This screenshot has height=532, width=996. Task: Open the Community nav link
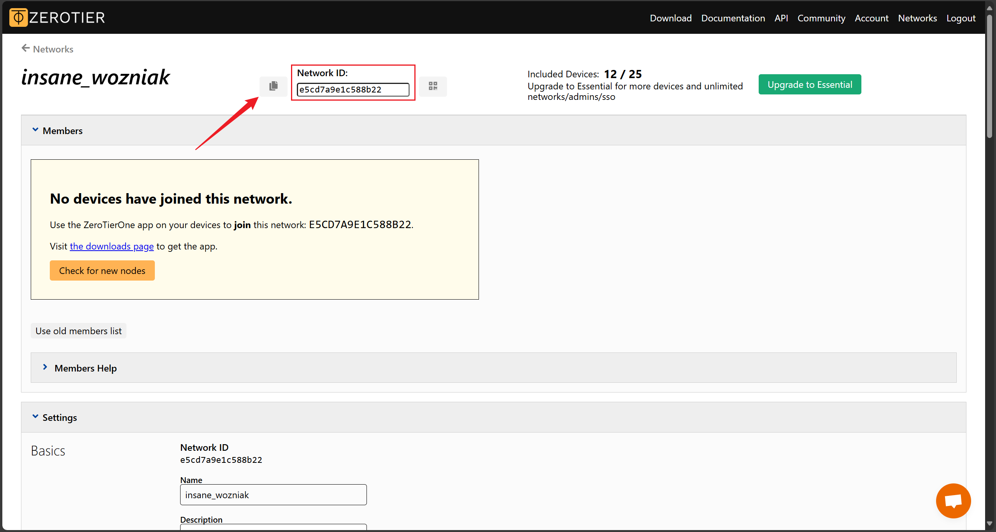coord(821,18)
